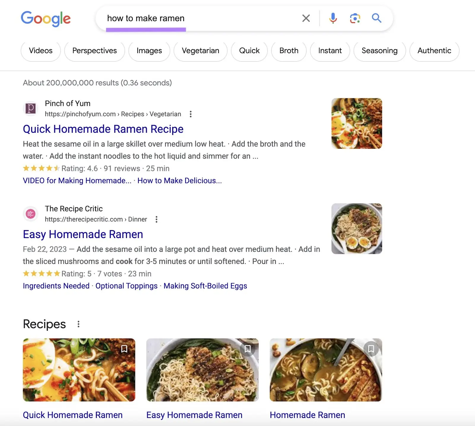475x426 pixels.
Task: Open Optional Toppings sitelink
Action: point(126,286)
